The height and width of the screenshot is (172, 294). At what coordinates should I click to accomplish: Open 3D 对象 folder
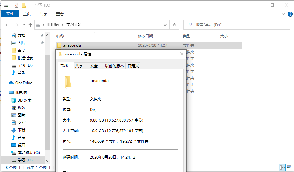coord(25,100)
